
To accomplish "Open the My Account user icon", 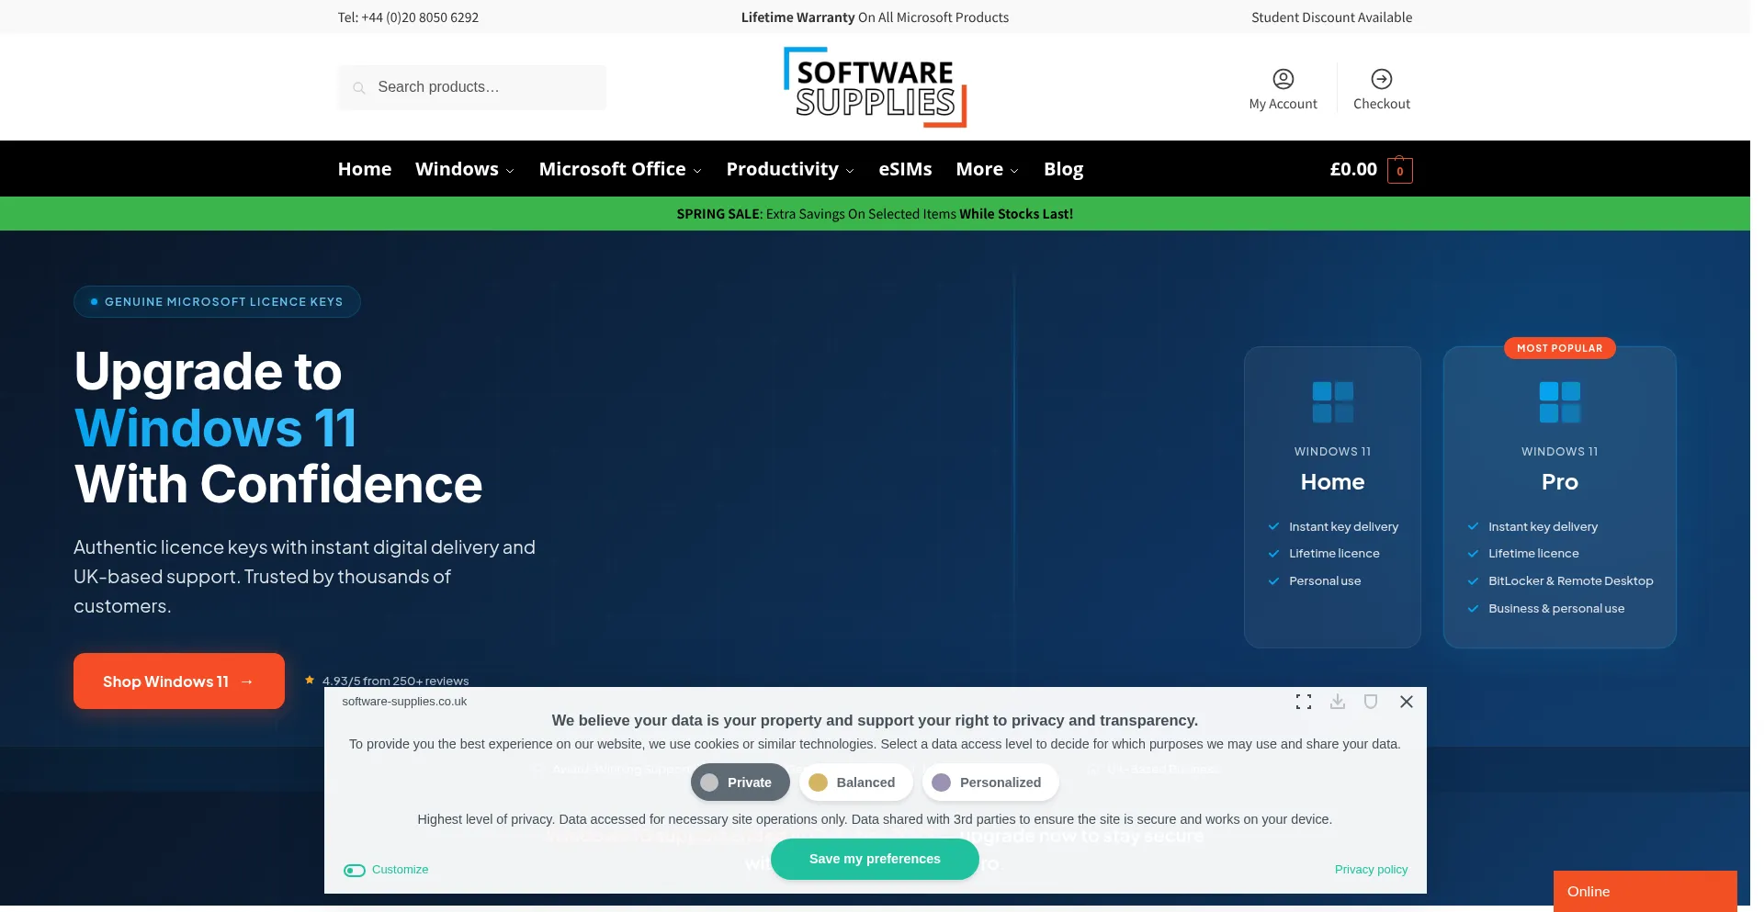I will coord(1283,79).
